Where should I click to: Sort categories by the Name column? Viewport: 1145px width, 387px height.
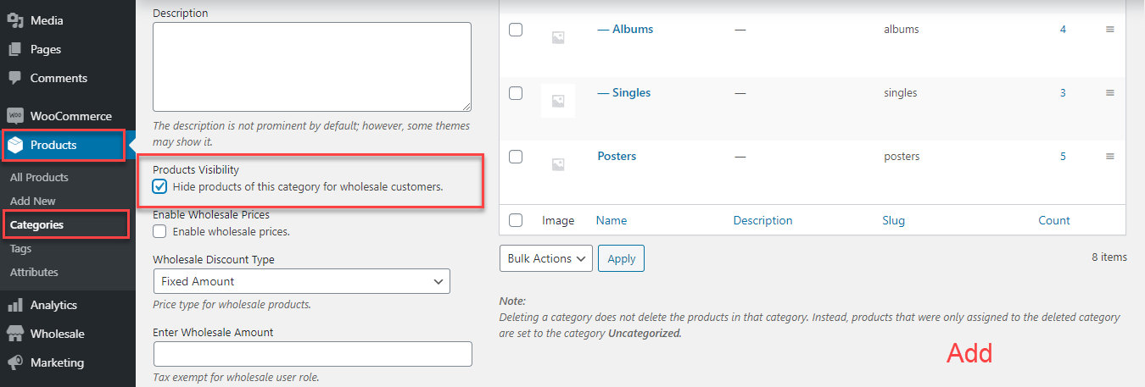click(612, 220)
